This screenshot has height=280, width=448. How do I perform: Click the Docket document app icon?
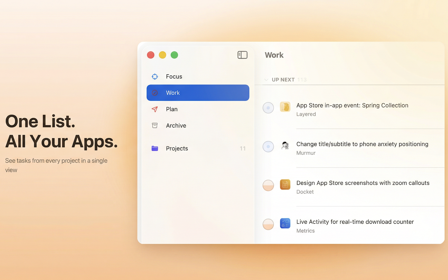coord(285,184)
